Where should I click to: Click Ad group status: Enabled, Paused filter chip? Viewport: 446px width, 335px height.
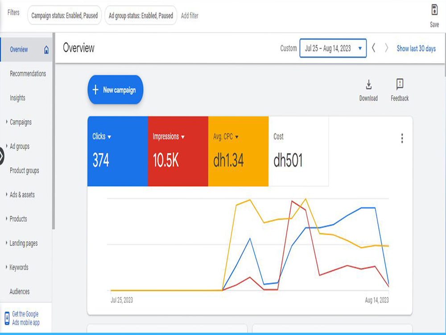tap(141, 15)
